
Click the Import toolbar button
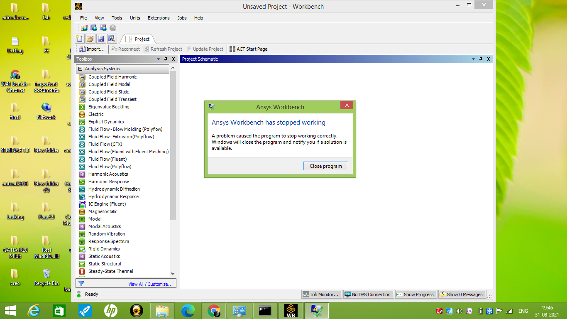(92, 49)
